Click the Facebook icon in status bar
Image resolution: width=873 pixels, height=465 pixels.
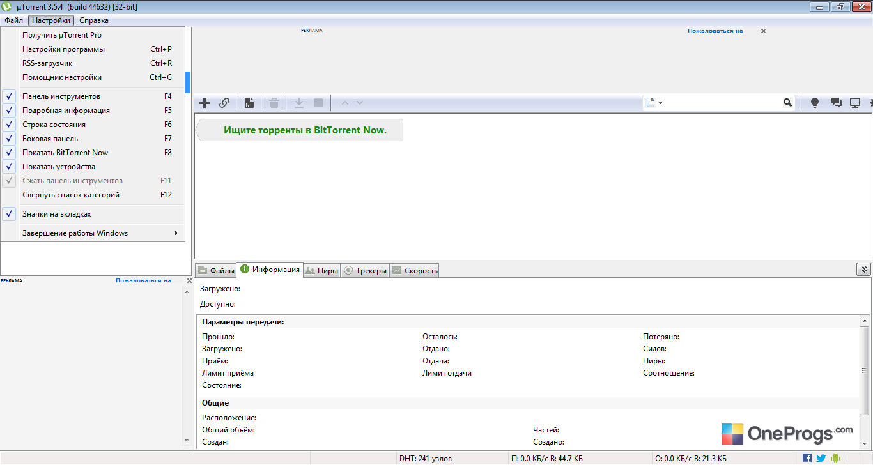click(807, 458)
